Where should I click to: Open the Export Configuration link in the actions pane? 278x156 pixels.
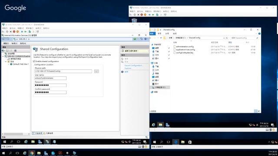[x=133, y=65]
